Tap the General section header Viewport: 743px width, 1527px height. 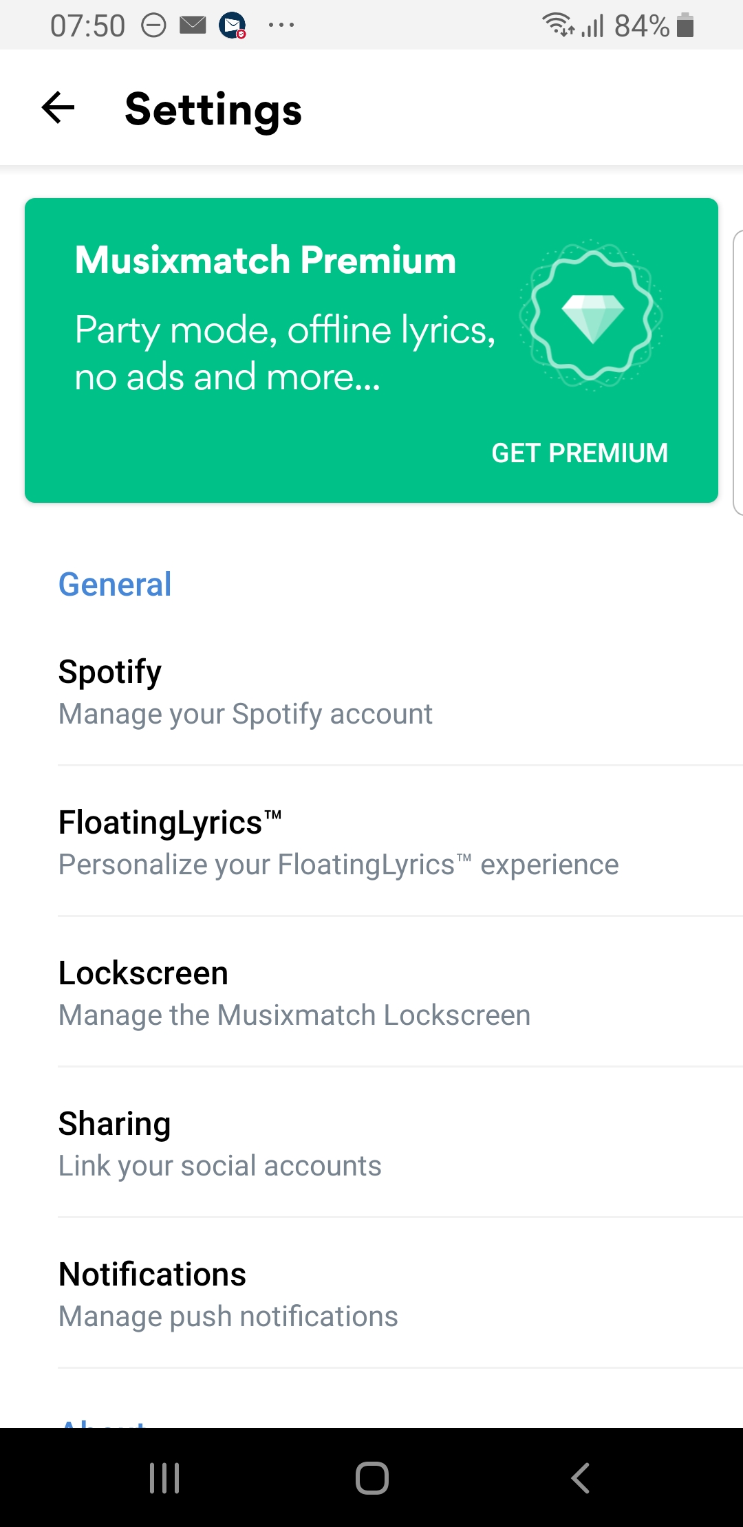[x=115, y=585]
